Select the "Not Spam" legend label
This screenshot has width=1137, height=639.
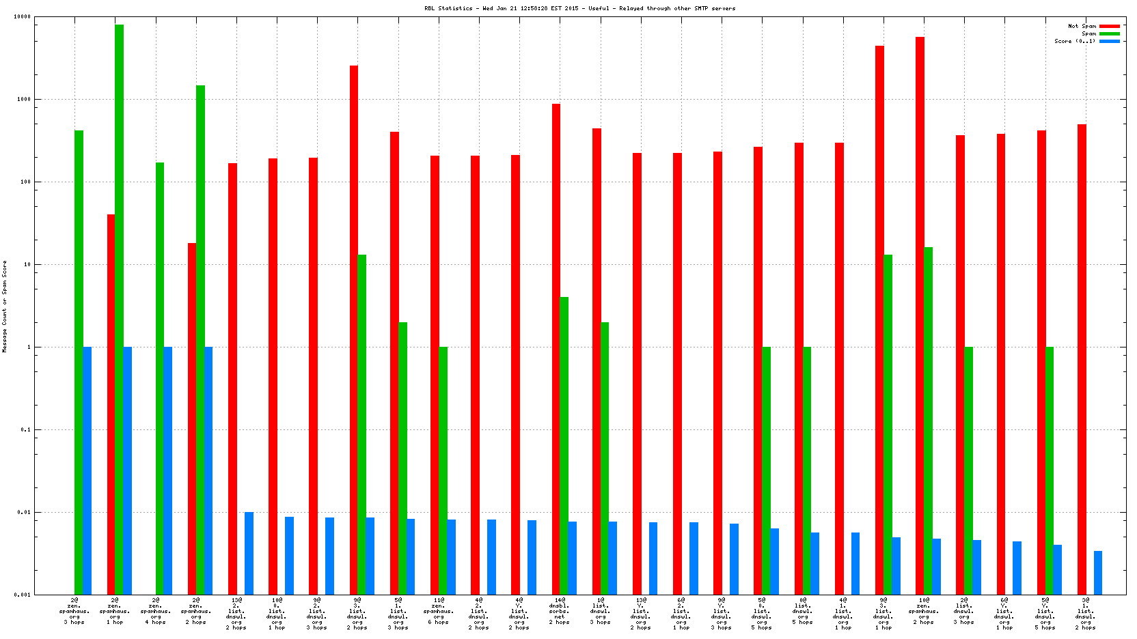point(1082,26)
